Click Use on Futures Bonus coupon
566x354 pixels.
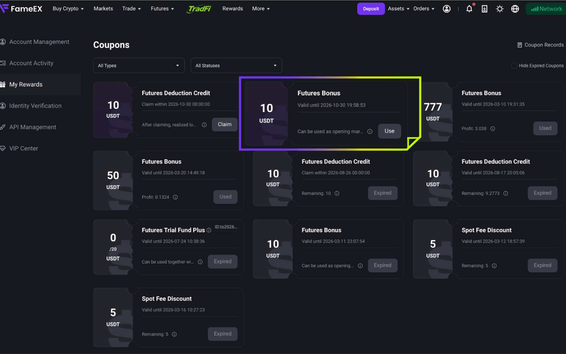tap(390, 131)
